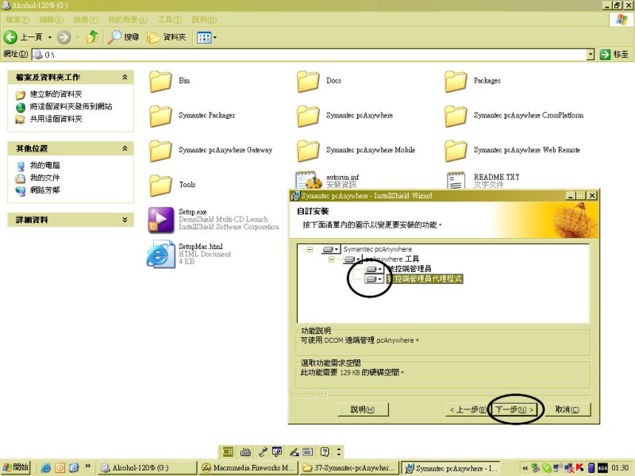
Task: Open pcAnywhere 工具 feature install dropdown
Action: 352,259
